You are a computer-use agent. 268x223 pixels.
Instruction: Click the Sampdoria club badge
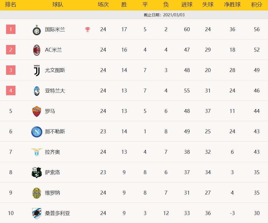(36, 213)
